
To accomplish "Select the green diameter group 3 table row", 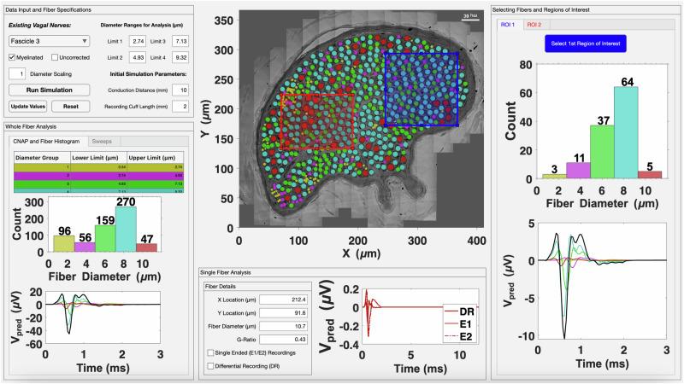I will [x=98, y=183].
